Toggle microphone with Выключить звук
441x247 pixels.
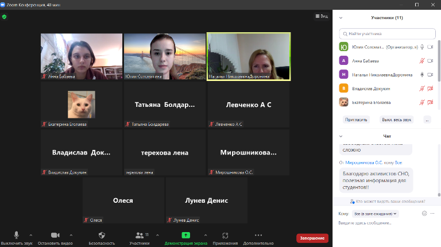pos(16,235)
